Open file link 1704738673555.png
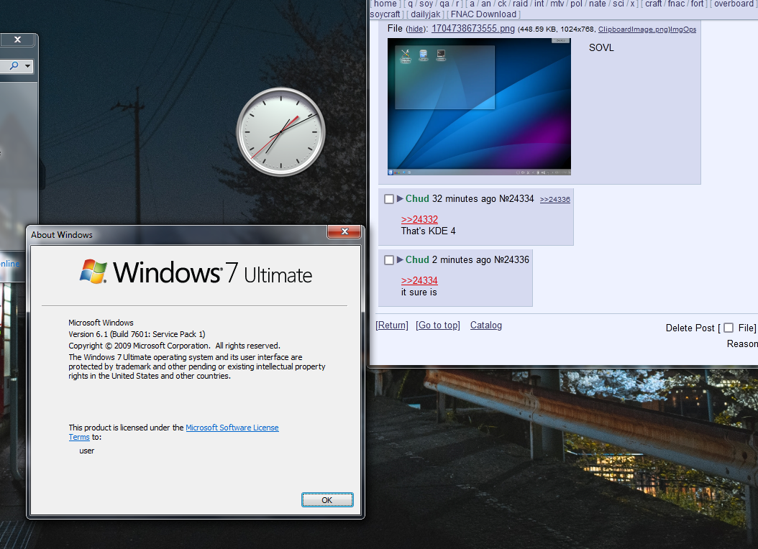 tap(473, 29)
